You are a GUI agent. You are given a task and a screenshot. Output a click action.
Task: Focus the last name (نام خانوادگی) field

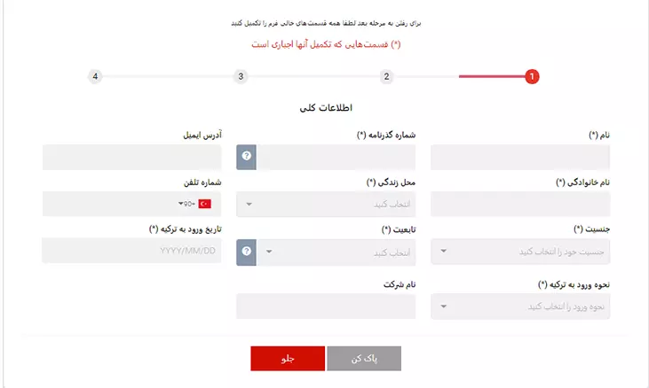pos(519,205)
